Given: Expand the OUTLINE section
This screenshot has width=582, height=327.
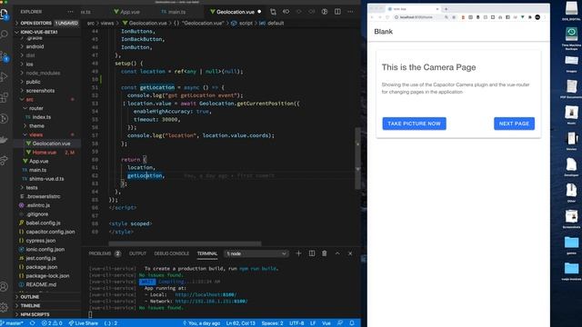Looking at the screenshot, I should [30, 297].
